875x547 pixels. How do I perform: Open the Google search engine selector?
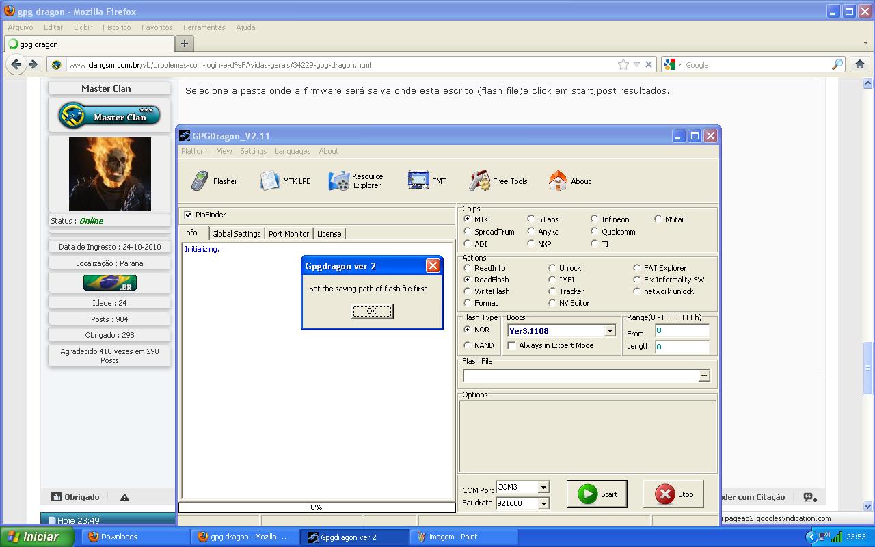point(673,64)
